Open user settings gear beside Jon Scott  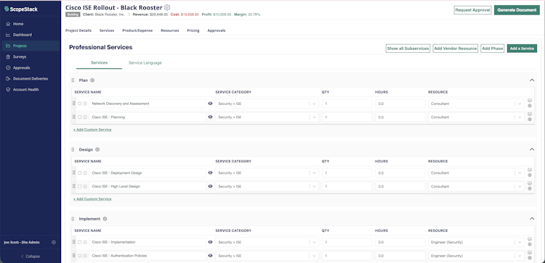[54, 243]
